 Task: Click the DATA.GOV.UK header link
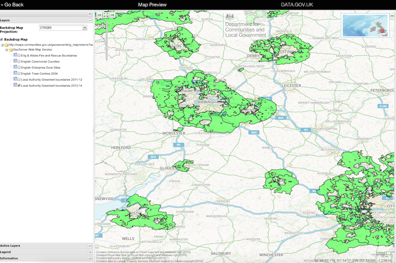[x=297, y=4]
